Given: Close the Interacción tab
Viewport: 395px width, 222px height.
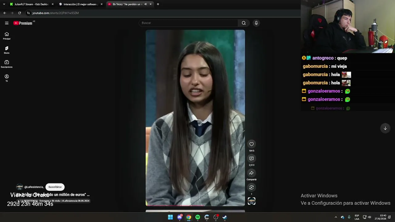Looking at the screenshot, I should 102,4.
